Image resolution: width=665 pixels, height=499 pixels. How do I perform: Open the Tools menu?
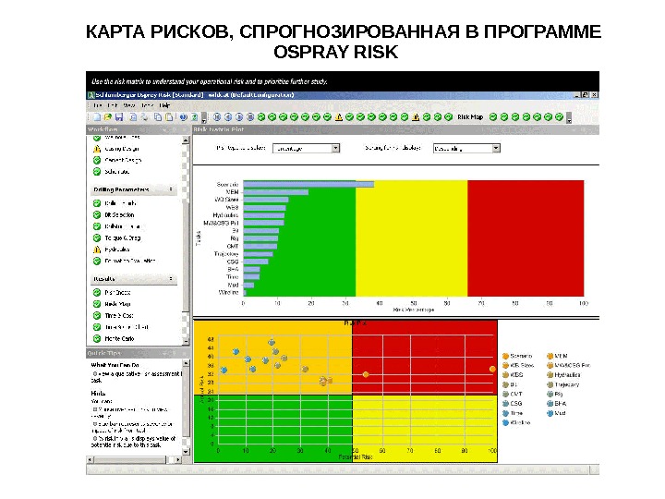pos(147,105)
